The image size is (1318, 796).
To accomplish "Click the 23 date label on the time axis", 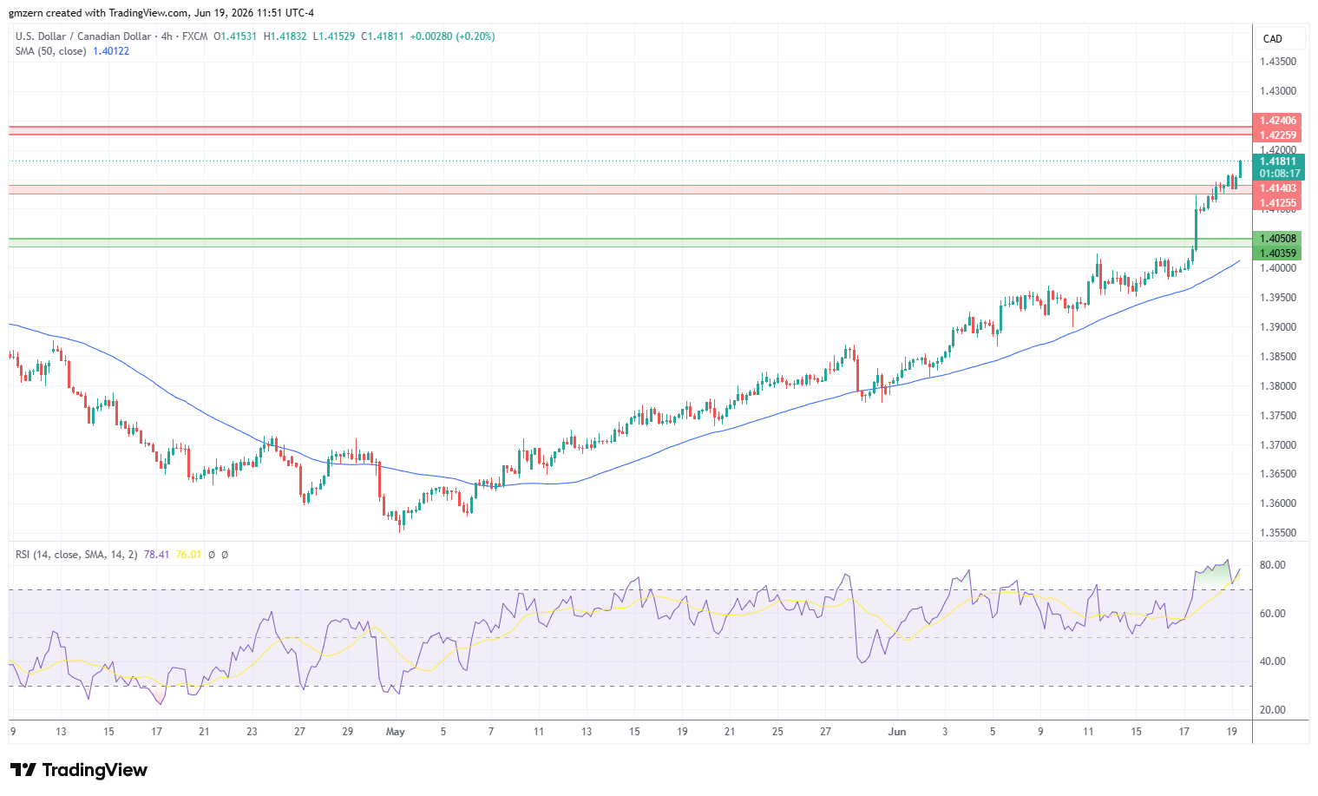I will coord(252,732).
